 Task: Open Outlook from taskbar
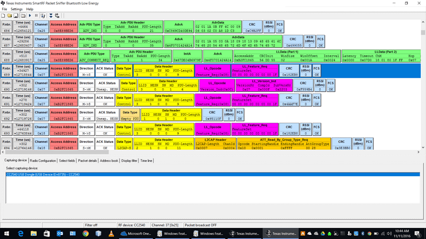click(60, 233)
